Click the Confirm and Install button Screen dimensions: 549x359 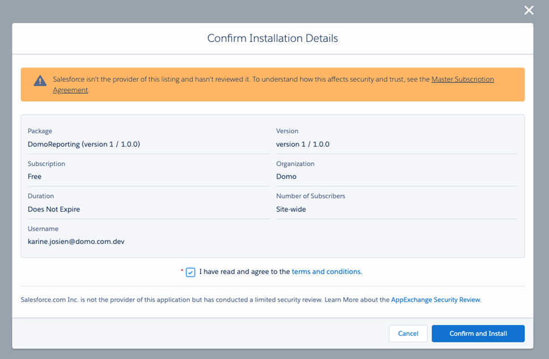pyautogui.click(x=478, y=333)
